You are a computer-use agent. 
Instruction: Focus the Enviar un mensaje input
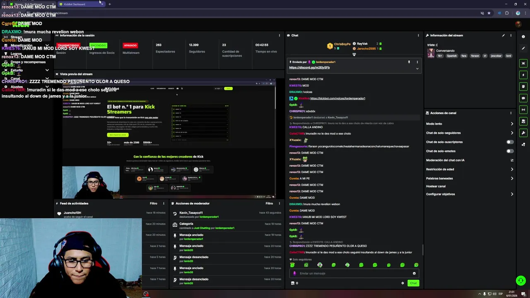click(354, 273)
